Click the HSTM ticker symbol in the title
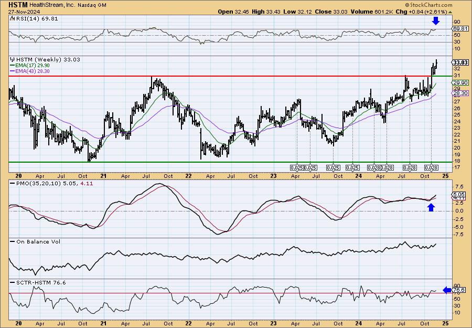 [x=18, y=5]
